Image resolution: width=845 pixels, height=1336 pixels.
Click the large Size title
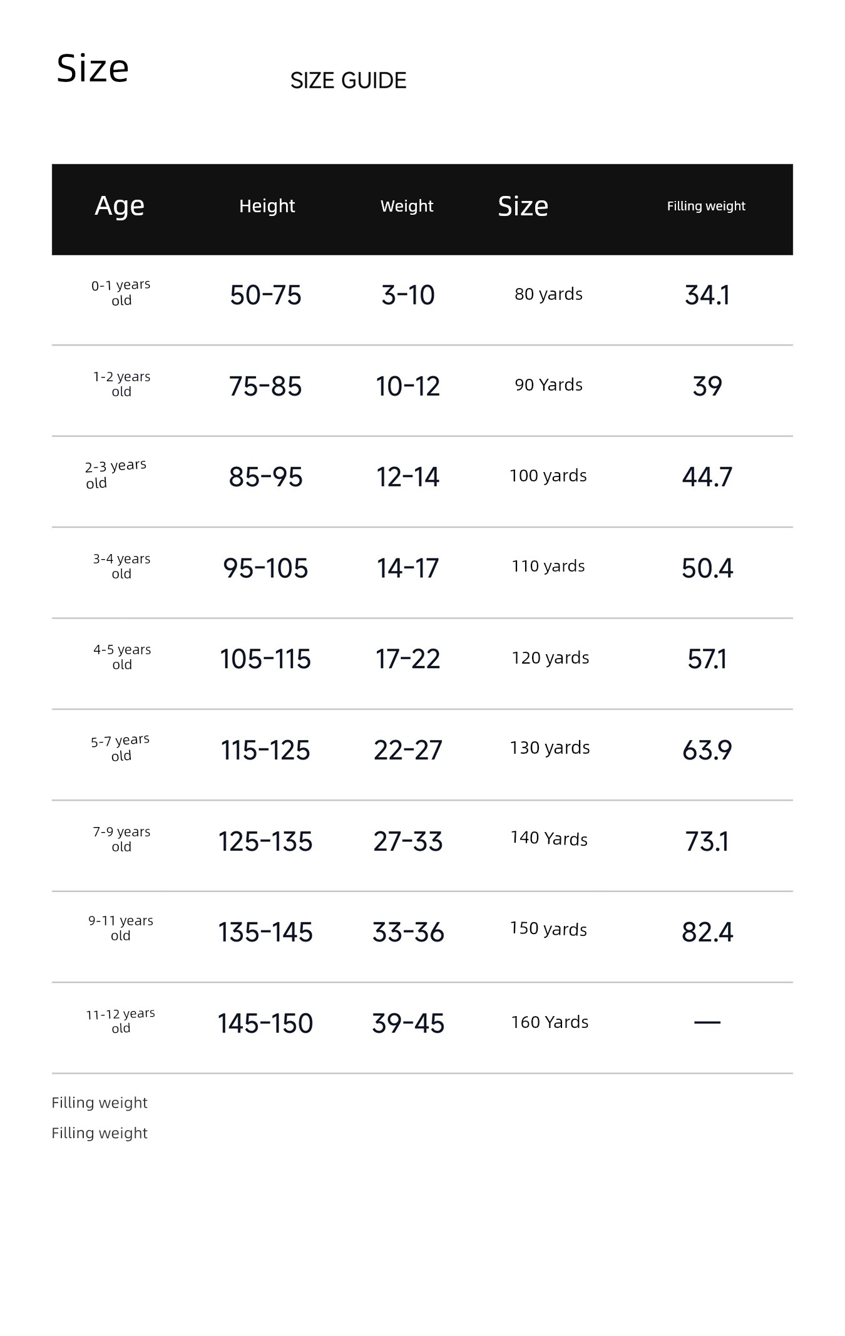(93, 68)
